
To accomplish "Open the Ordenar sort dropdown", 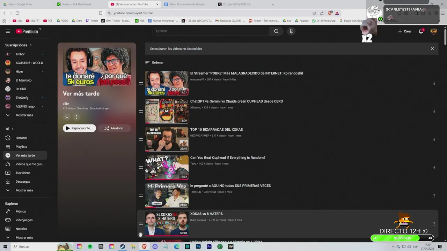I will tap(154, 62).
